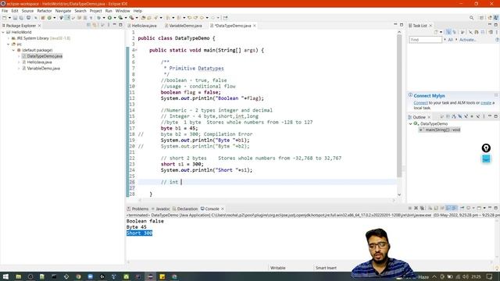500x281 pixels.
Task: Maximize the editor area
Action: tap(402, 25)
